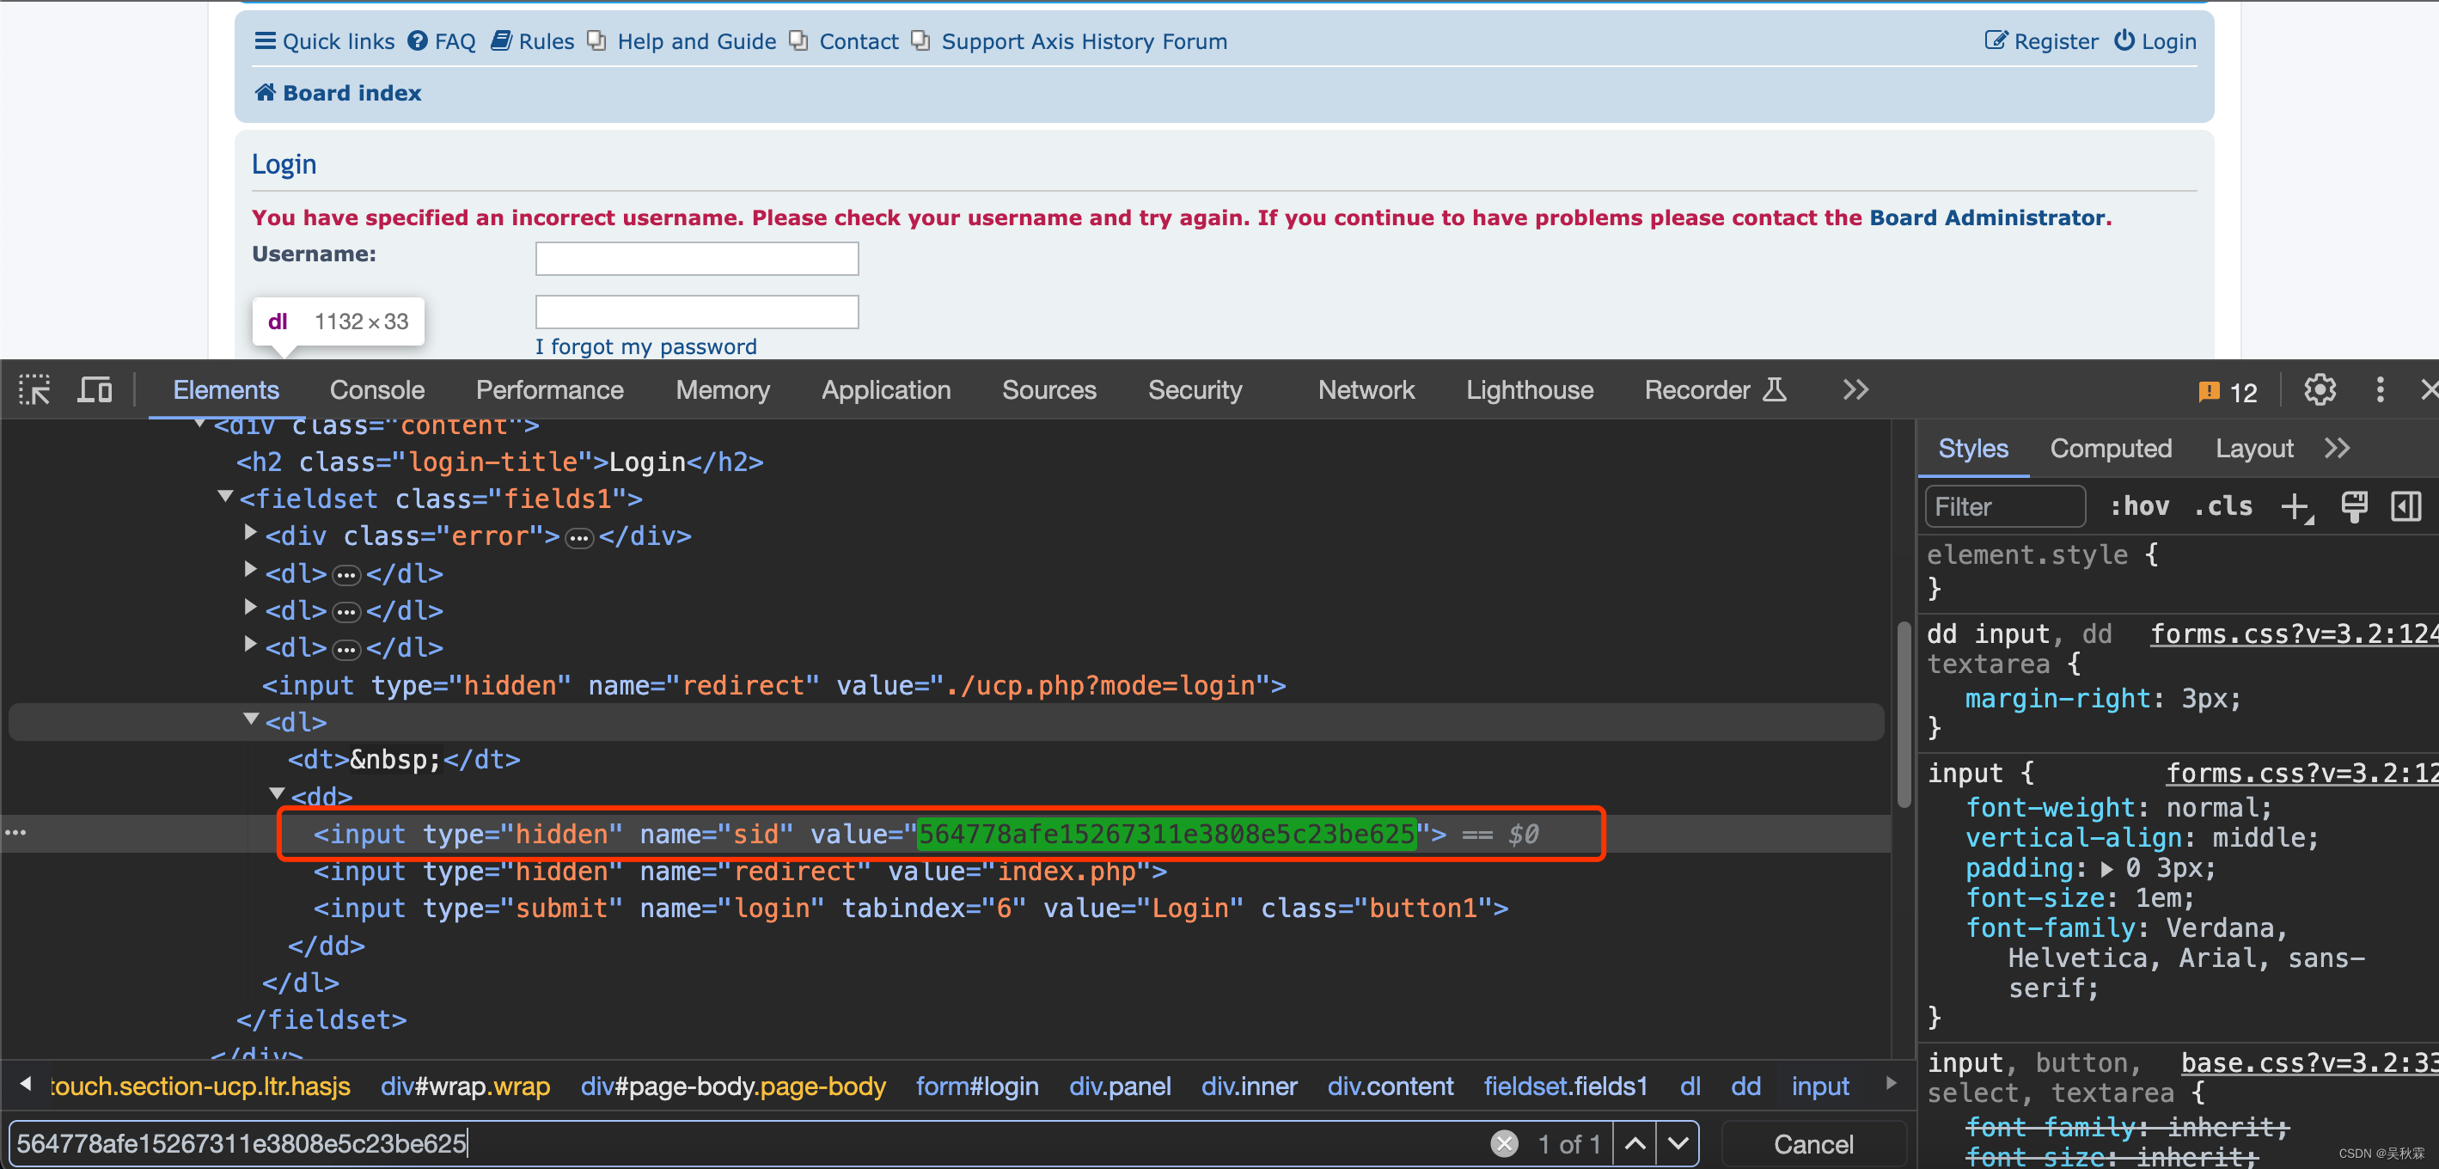Viewport: 2439px width, 1169px height.
Task: Click the Login power icon
Action: (2124, 40)
